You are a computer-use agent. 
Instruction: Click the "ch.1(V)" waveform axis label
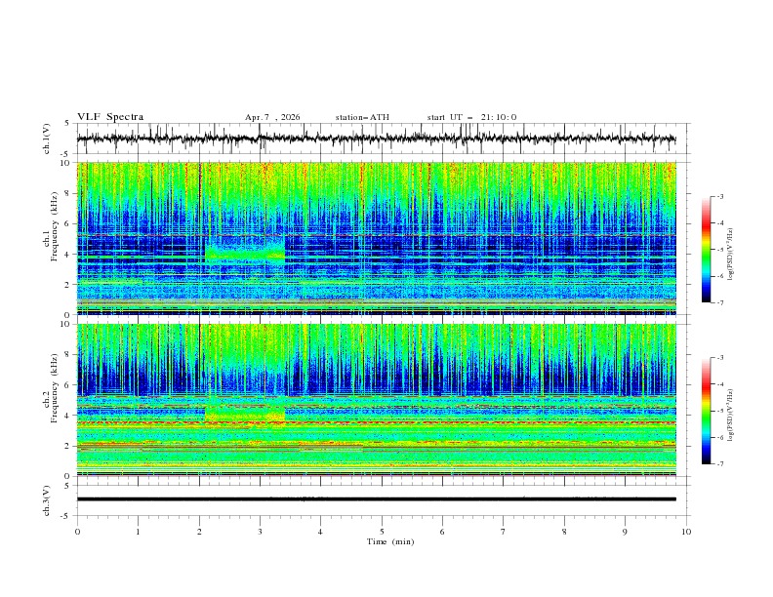coord(47,139)
